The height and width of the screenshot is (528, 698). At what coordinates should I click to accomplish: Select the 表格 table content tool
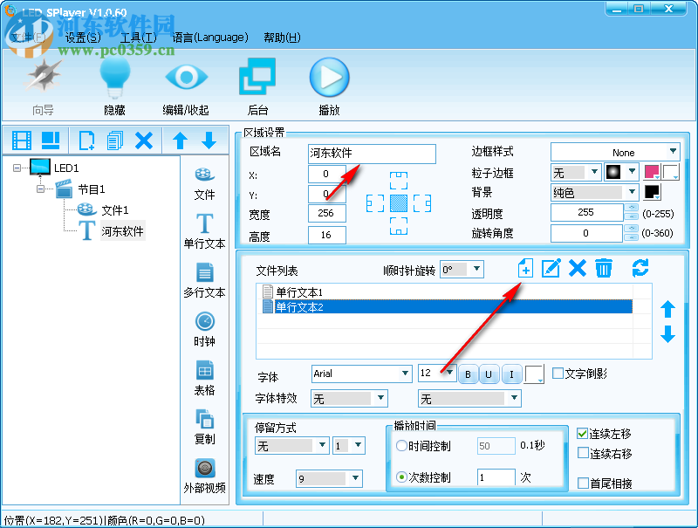pyautogui.click(x=204, y=375)
